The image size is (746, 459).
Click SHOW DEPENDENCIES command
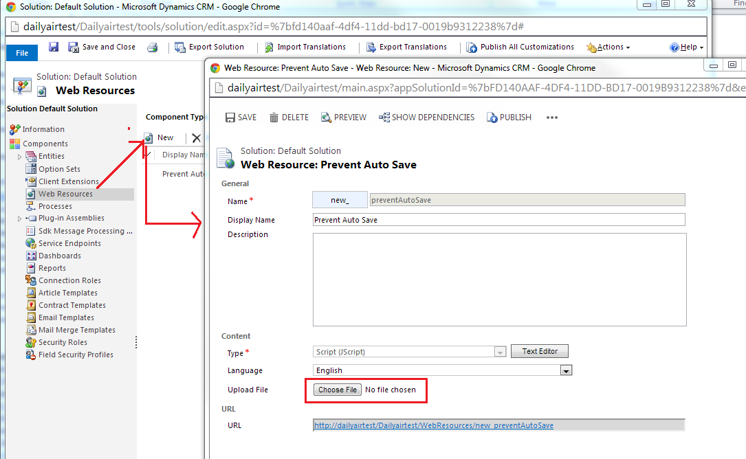(426, 117)
